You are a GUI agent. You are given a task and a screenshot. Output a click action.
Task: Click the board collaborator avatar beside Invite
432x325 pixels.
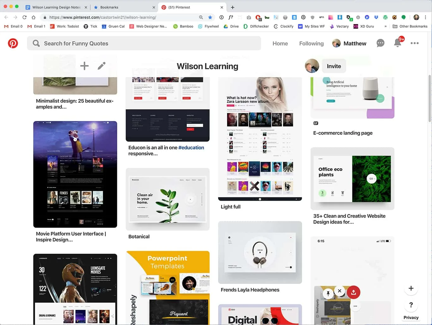(x=312, y=66)
